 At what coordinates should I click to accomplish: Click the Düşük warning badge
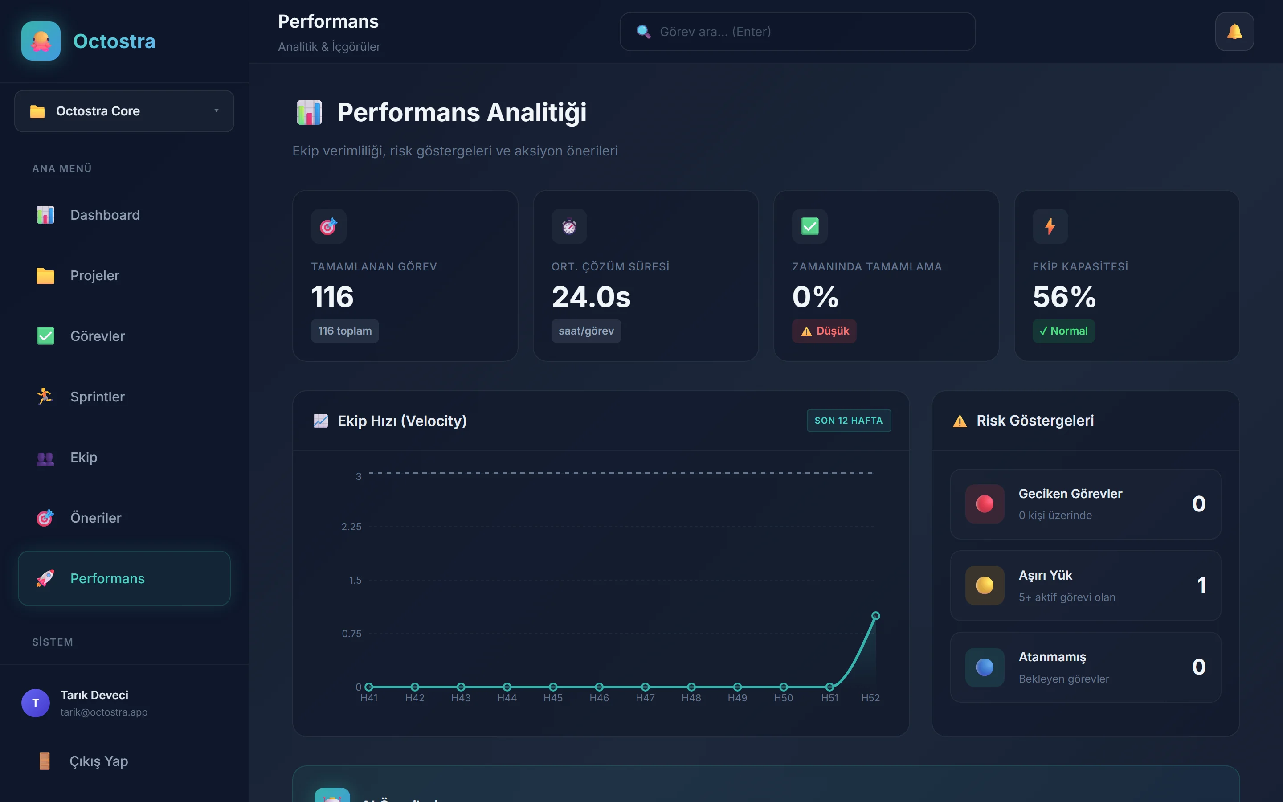click(824, 331)
